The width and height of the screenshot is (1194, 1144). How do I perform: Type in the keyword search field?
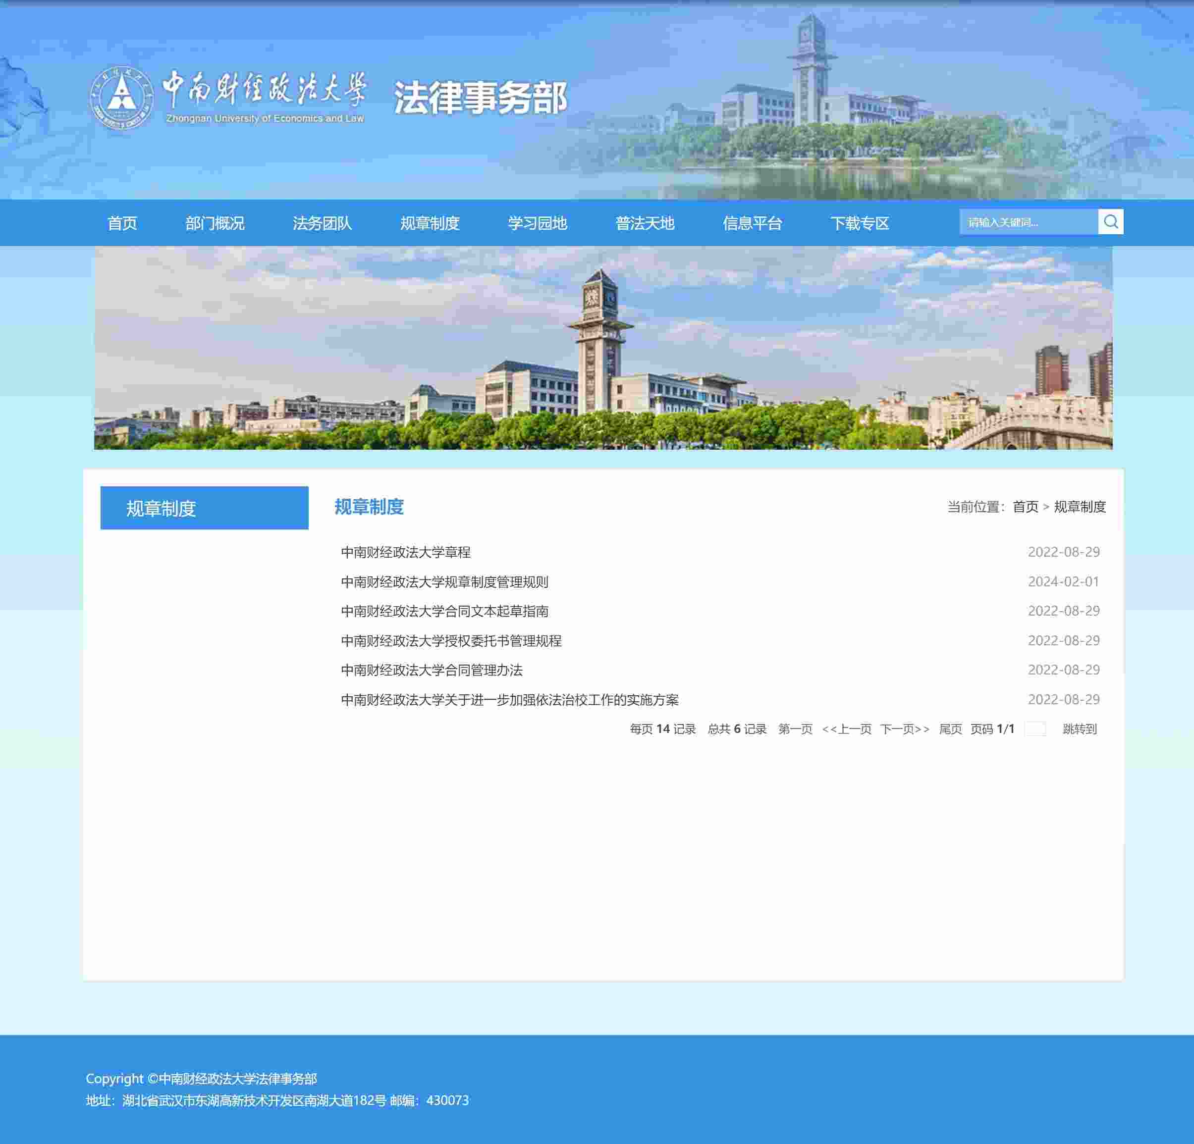click(1029, 222)
